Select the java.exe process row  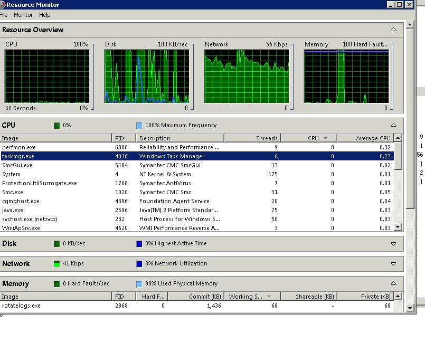point(197,210)
